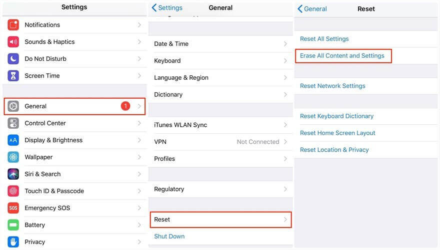The image size is (440, 250).
Task: Open VPN Not Connected row
Action: (x=220, y=142)
